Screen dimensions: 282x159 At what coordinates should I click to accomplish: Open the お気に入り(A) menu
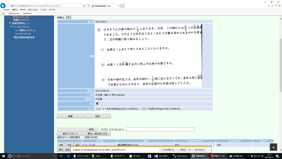pyautogui.click(x=33, y=10)
